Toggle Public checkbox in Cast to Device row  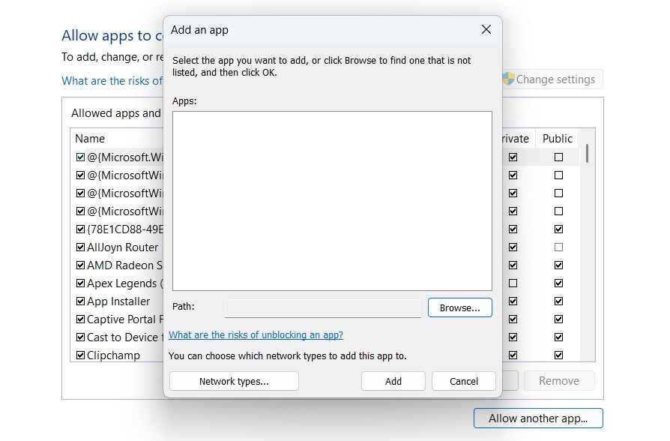pos(558,337)
